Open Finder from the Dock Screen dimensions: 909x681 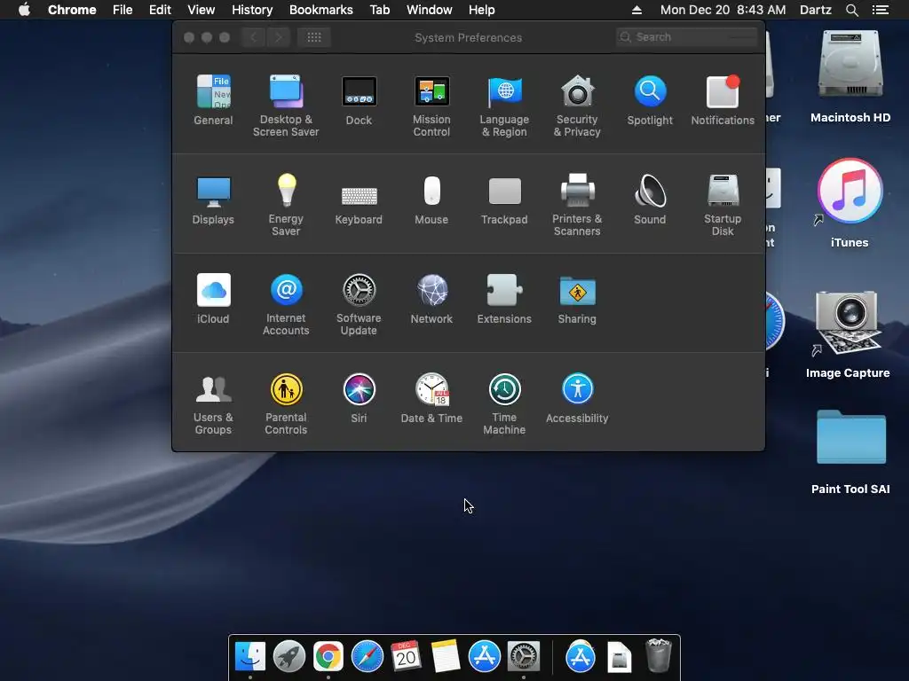pos(250,657)
